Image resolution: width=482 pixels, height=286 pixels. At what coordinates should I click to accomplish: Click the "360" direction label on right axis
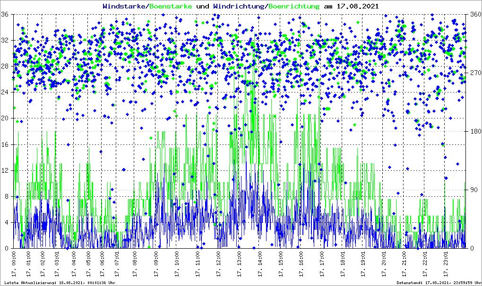coord(474,15)
